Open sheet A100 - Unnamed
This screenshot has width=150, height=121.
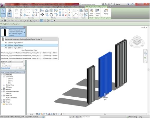coord(11,98)
